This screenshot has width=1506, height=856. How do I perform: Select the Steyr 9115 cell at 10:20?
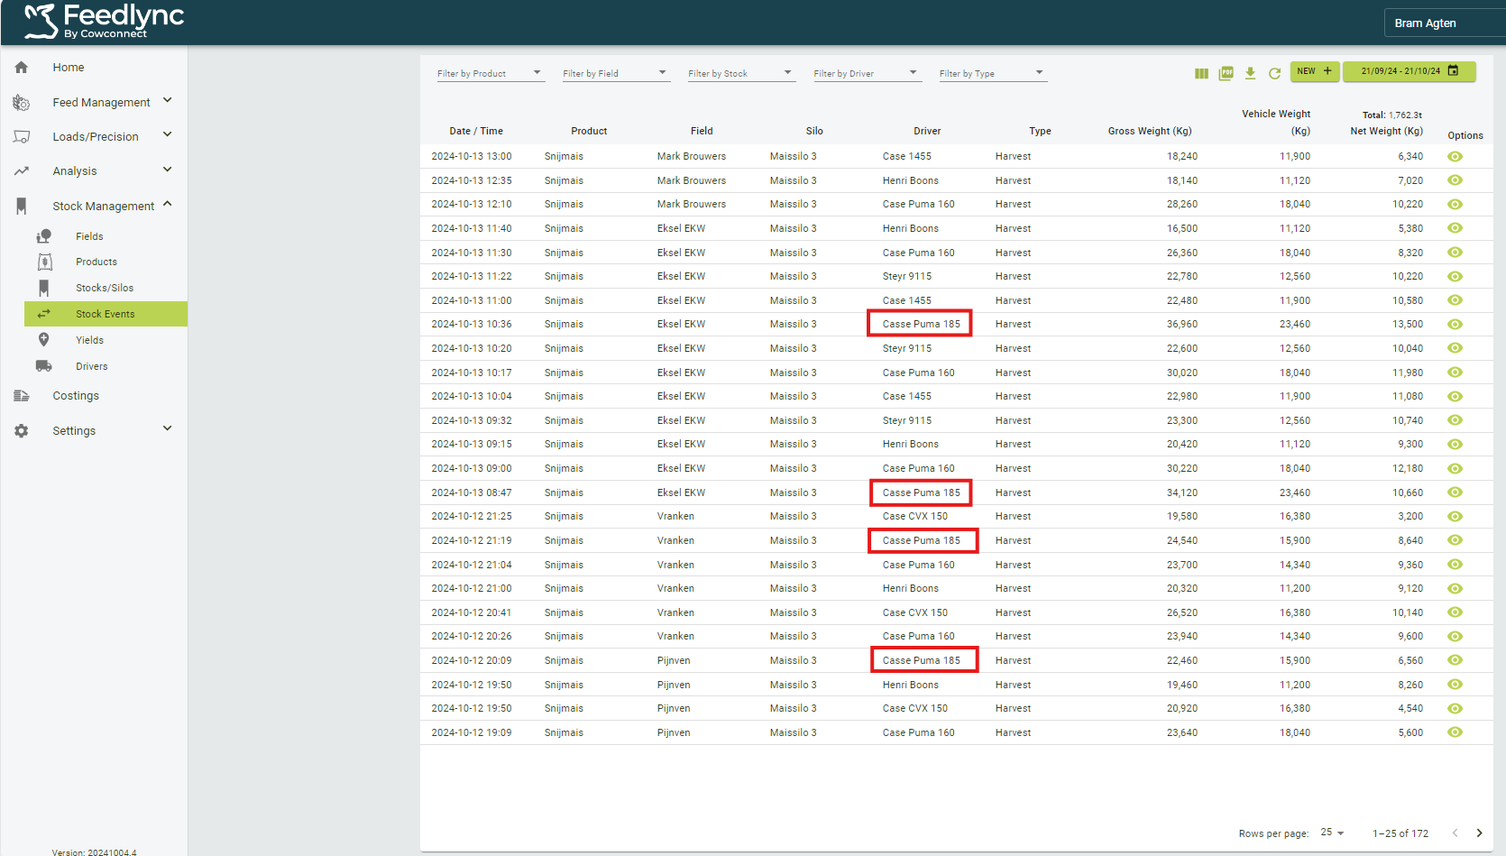(907, 348)
